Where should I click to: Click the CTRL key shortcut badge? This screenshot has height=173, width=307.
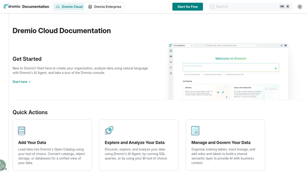click(x=282, y=6)
